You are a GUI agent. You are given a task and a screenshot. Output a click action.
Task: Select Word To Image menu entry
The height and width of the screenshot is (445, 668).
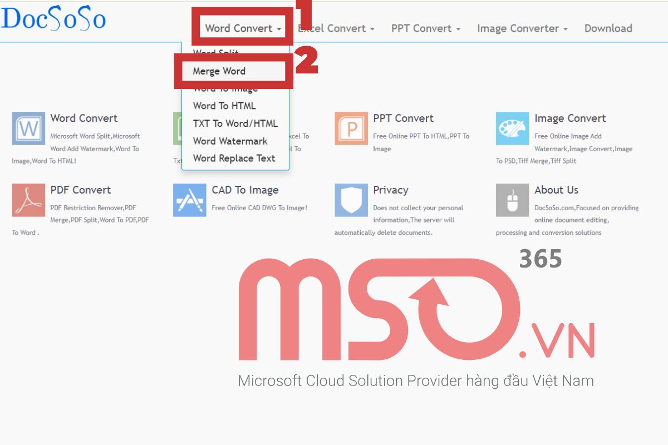pos(225,89)
